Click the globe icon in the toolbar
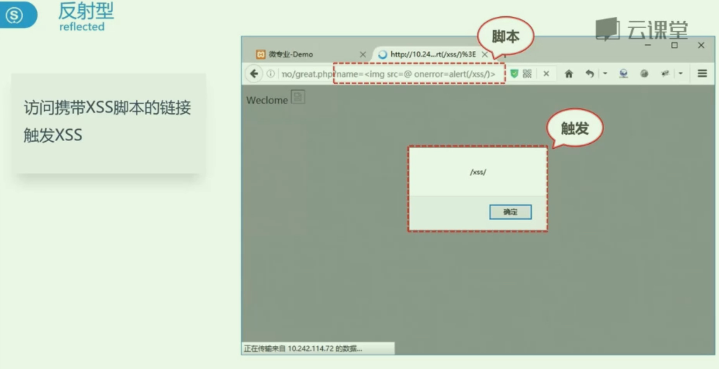This screenshot has height=369, width=719. pos(644,74)
